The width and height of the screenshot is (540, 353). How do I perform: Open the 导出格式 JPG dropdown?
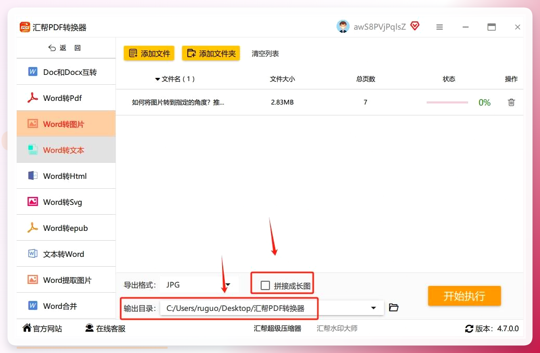[199, 284]
